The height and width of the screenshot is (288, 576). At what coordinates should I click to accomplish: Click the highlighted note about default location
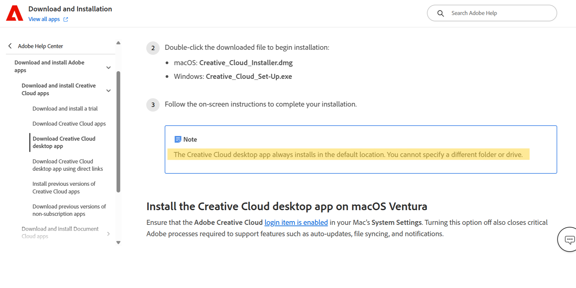pyautogui.click(x=348, y=155)
